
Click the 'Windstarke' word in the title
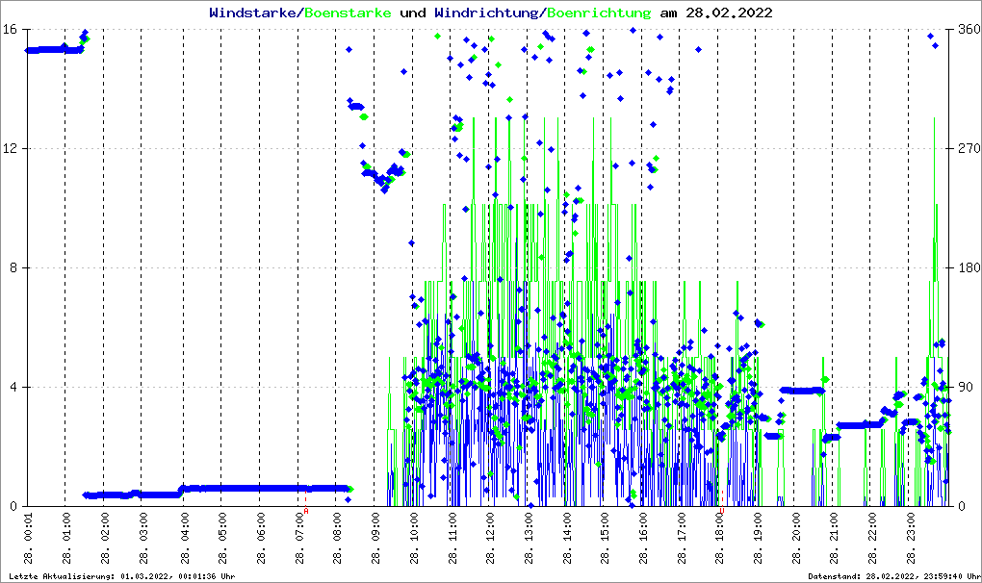click(x=253, y=13)
